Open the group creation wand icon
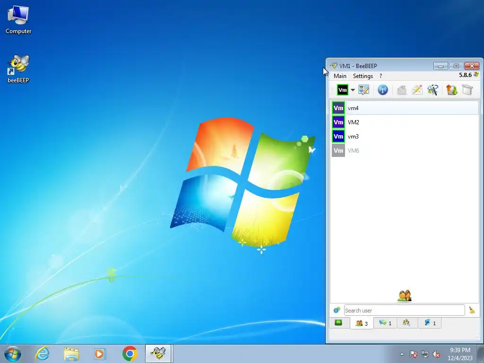This screenshot has width=484, height=363. (x=433, y=90)
